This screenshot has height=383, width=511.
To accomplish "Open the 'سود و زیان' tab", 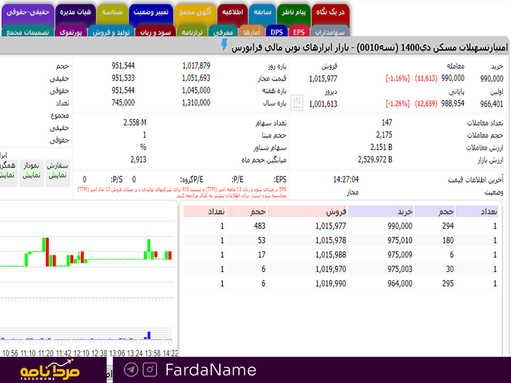I will (155, 32).
